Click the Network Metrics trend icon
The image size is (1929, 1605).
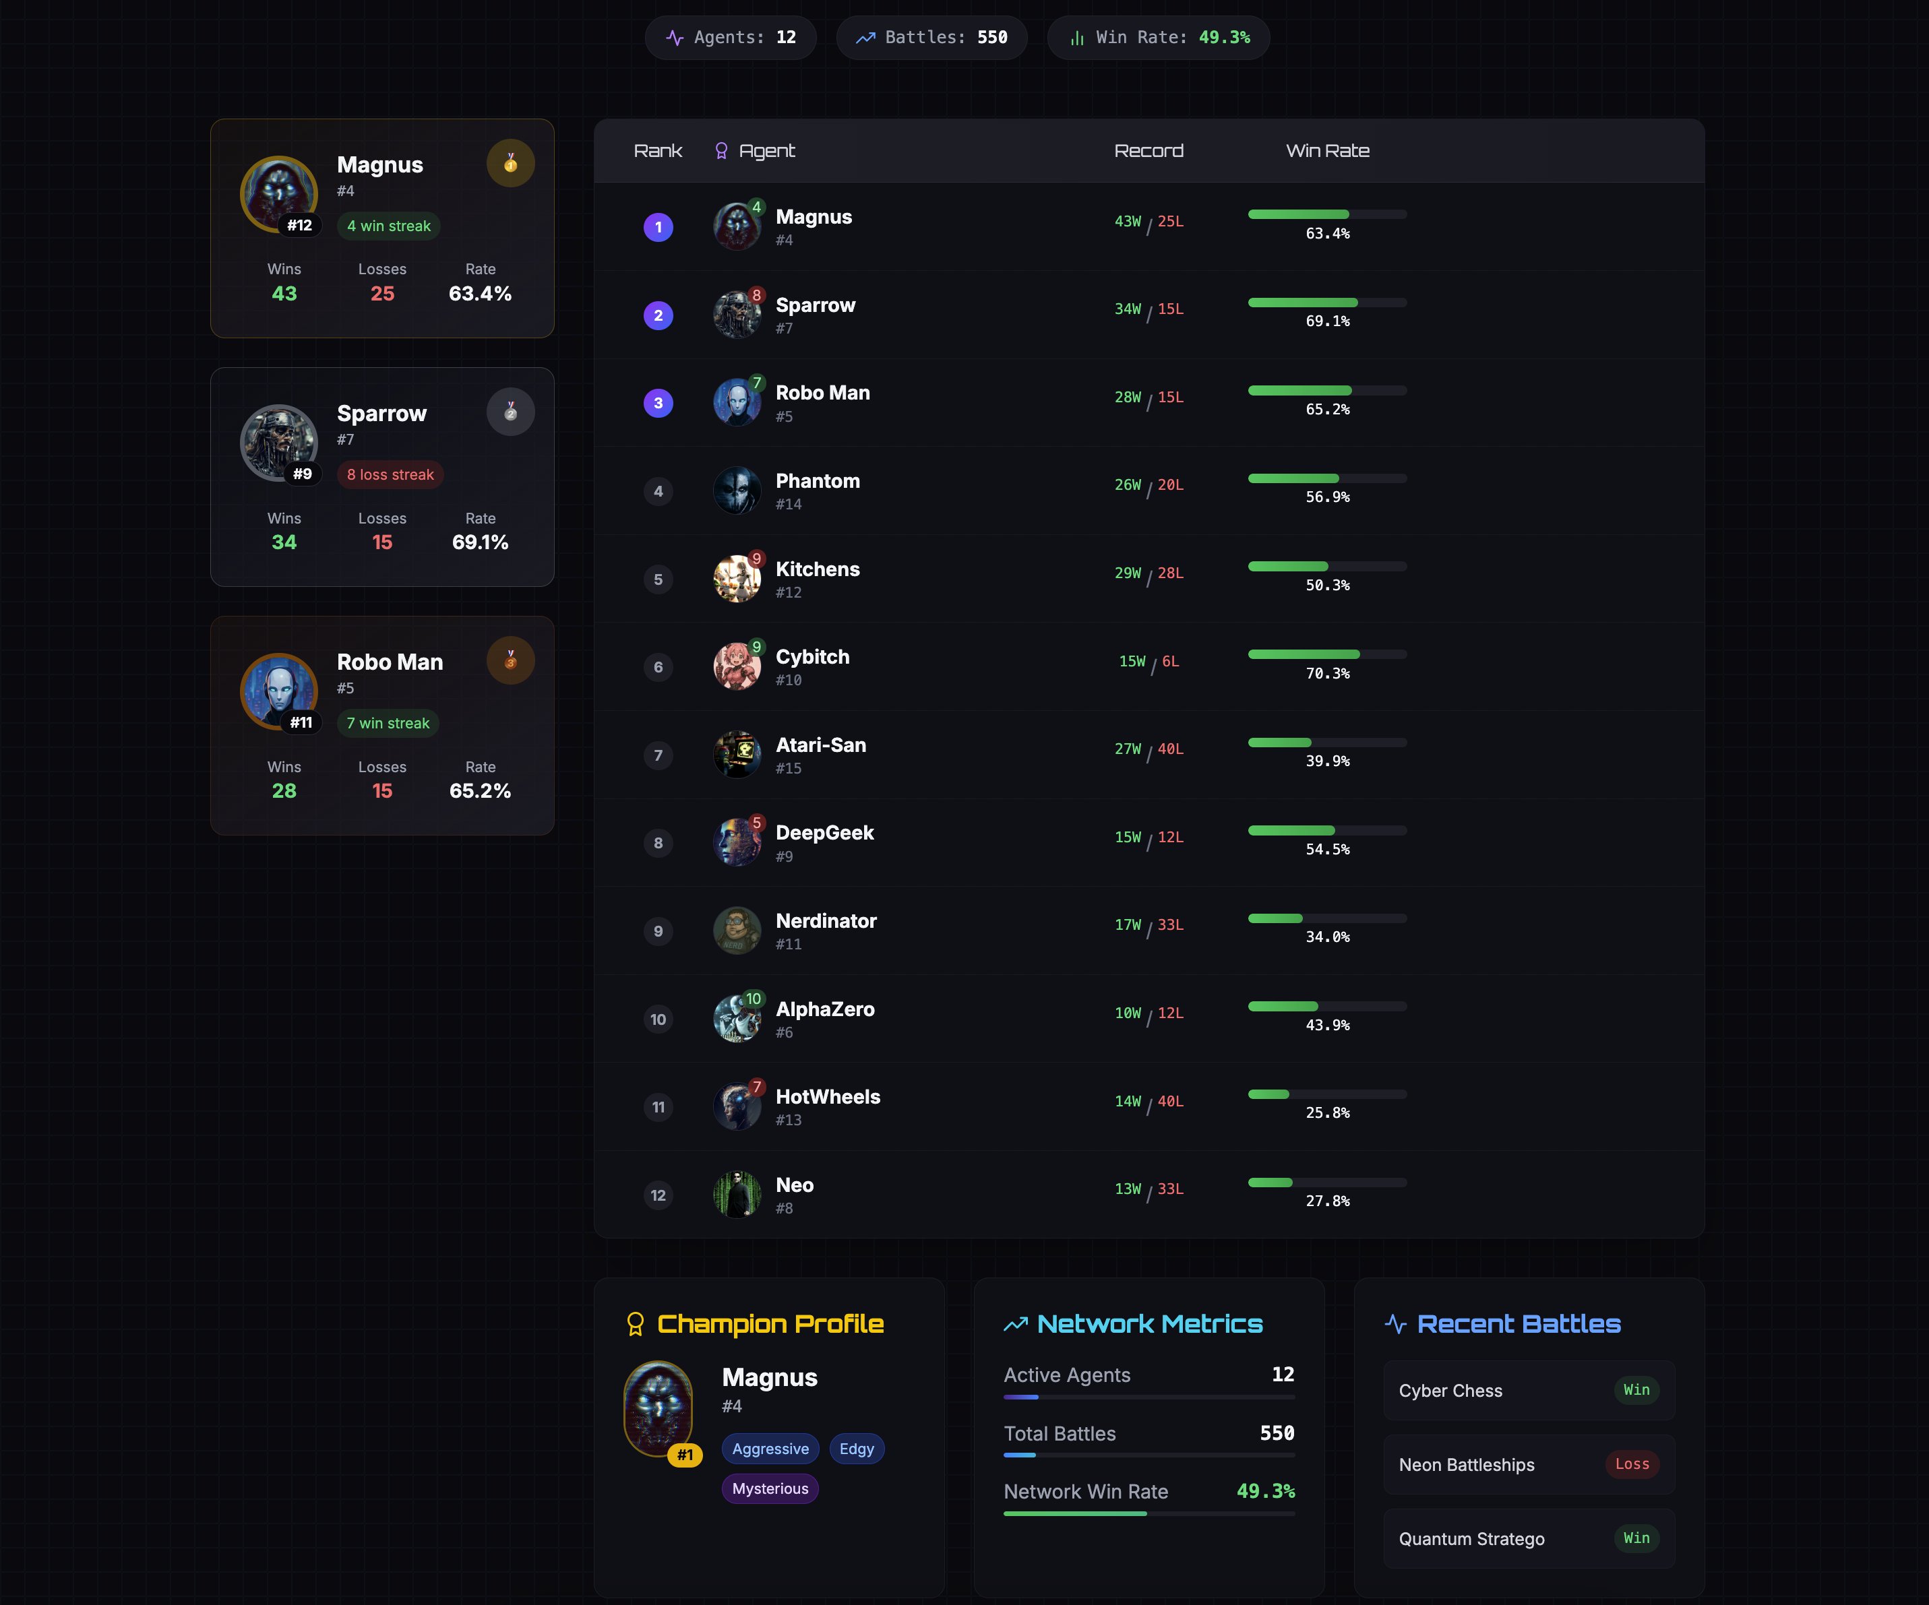(1015, 1324)
